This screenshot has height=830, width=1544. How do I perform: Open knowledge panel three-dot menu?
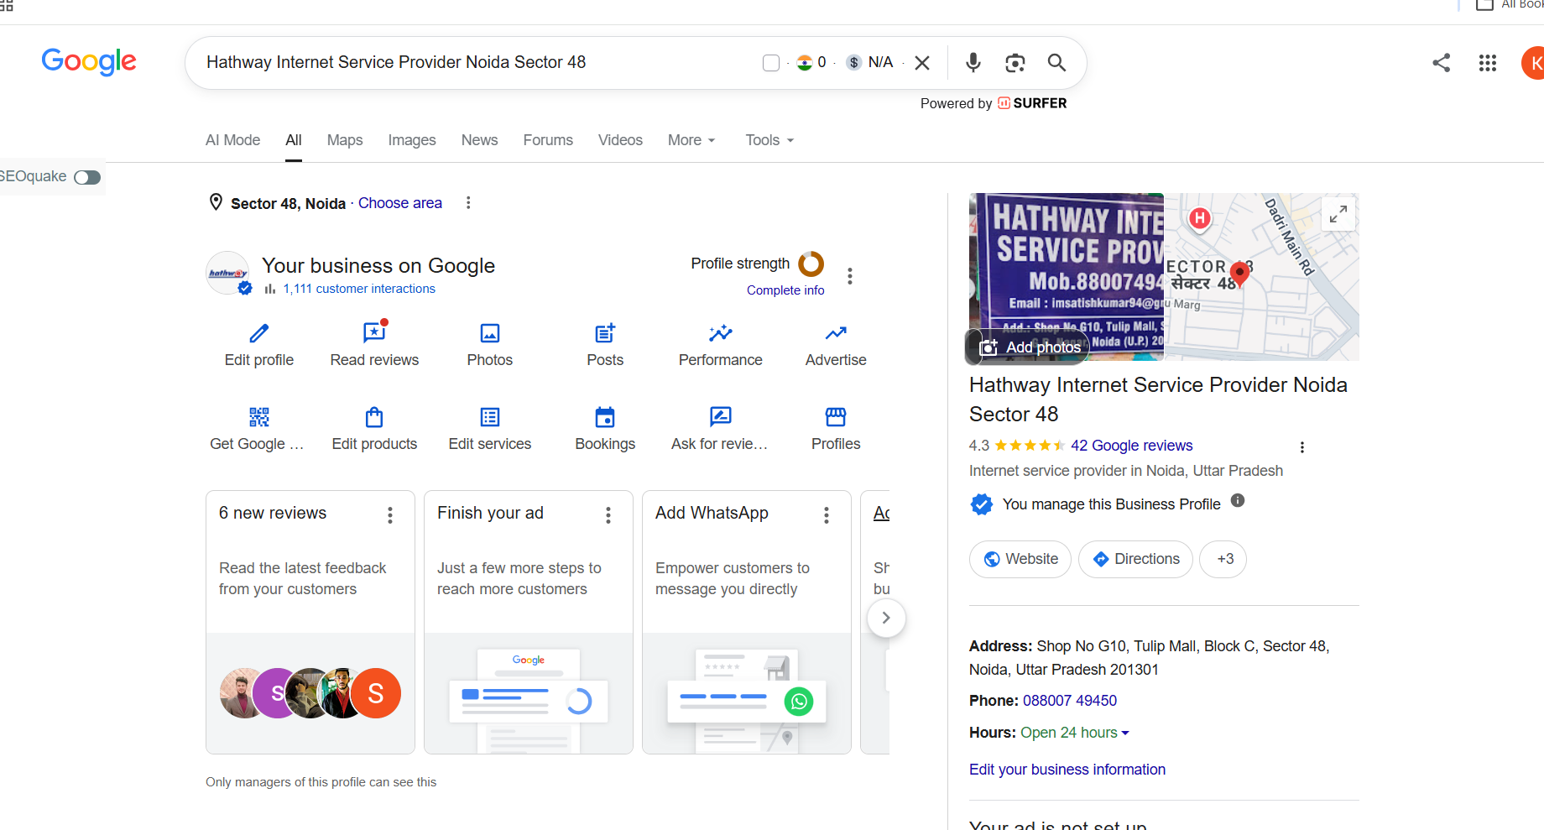tap(1302, 447)
